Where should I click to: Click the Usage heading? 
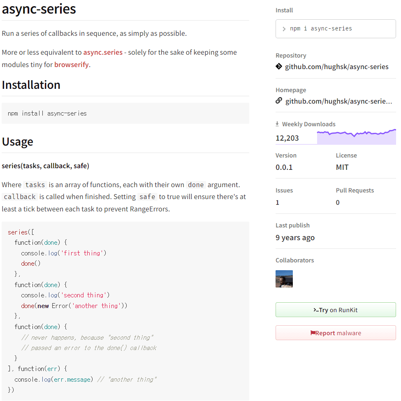click(17, 141)
